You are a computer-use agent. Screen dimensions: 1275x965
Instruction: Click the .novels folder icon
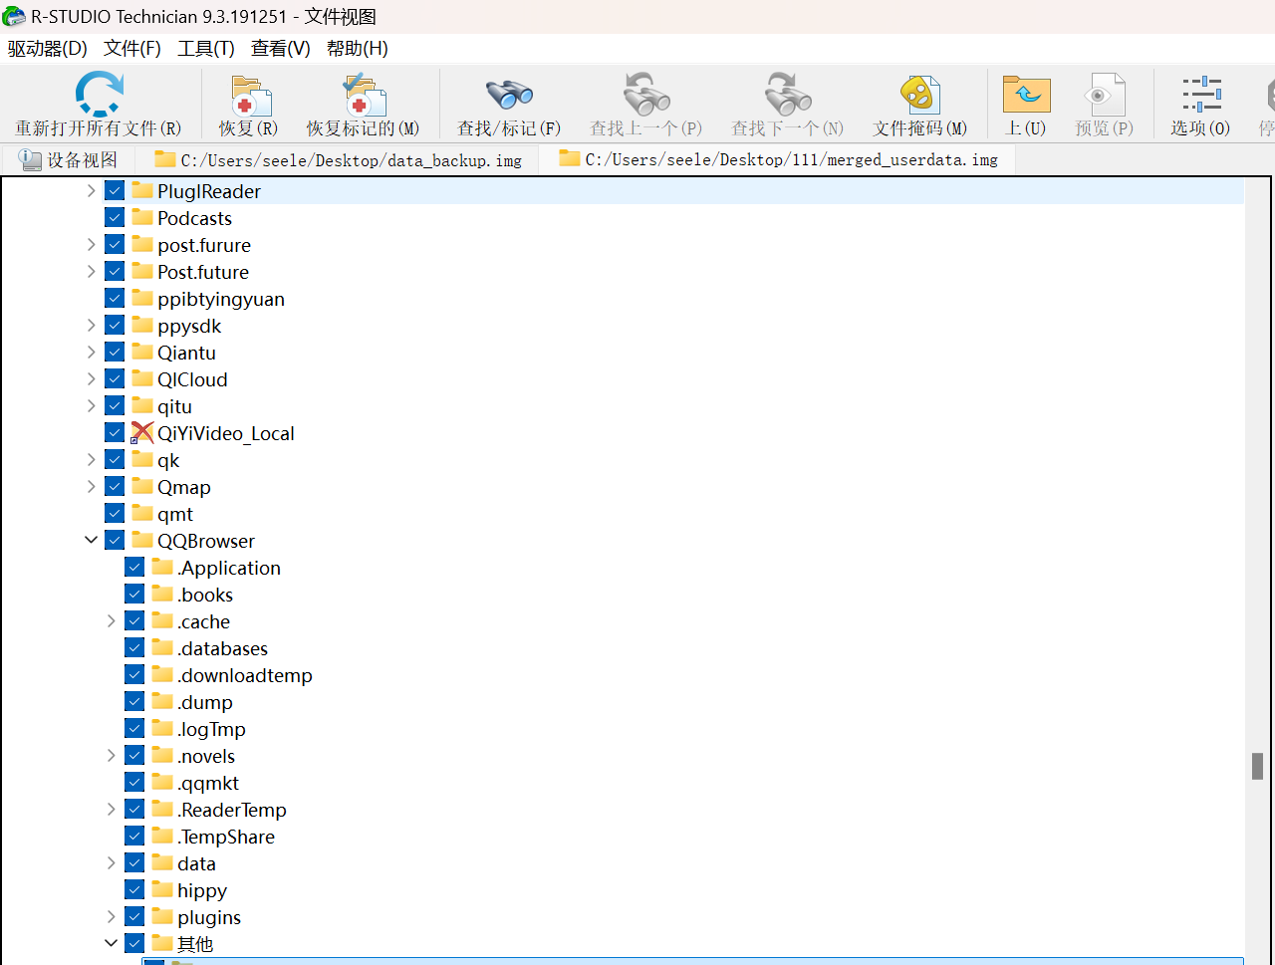(x=162, y=755)
